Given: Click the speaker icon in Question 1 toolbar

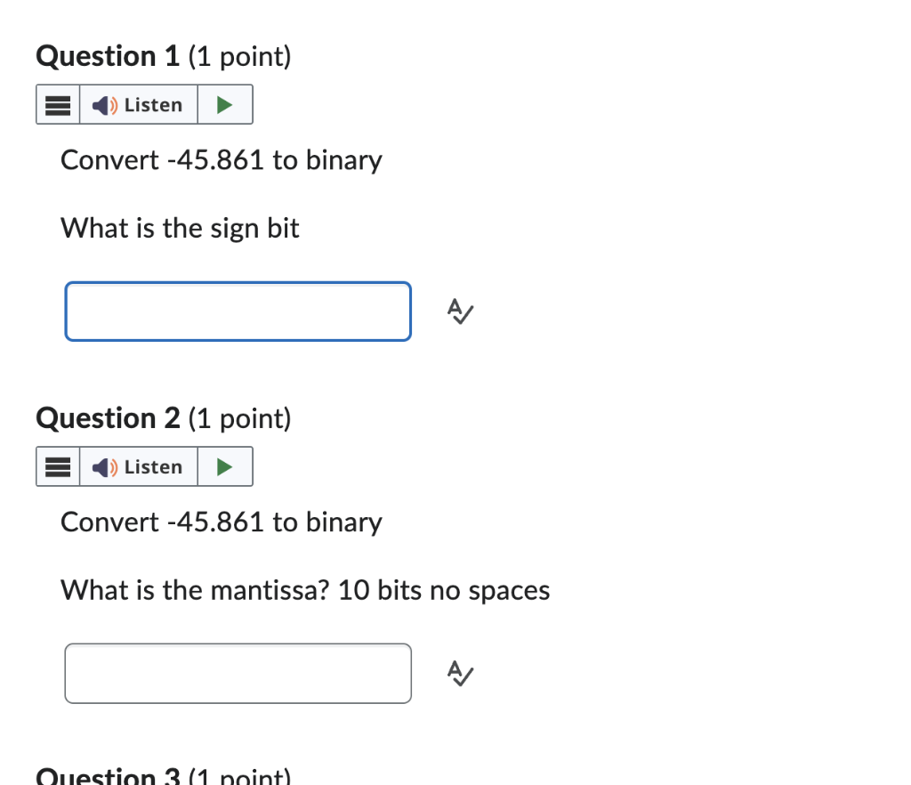Looking at the screenshot, I should click(x=104, y=104).
